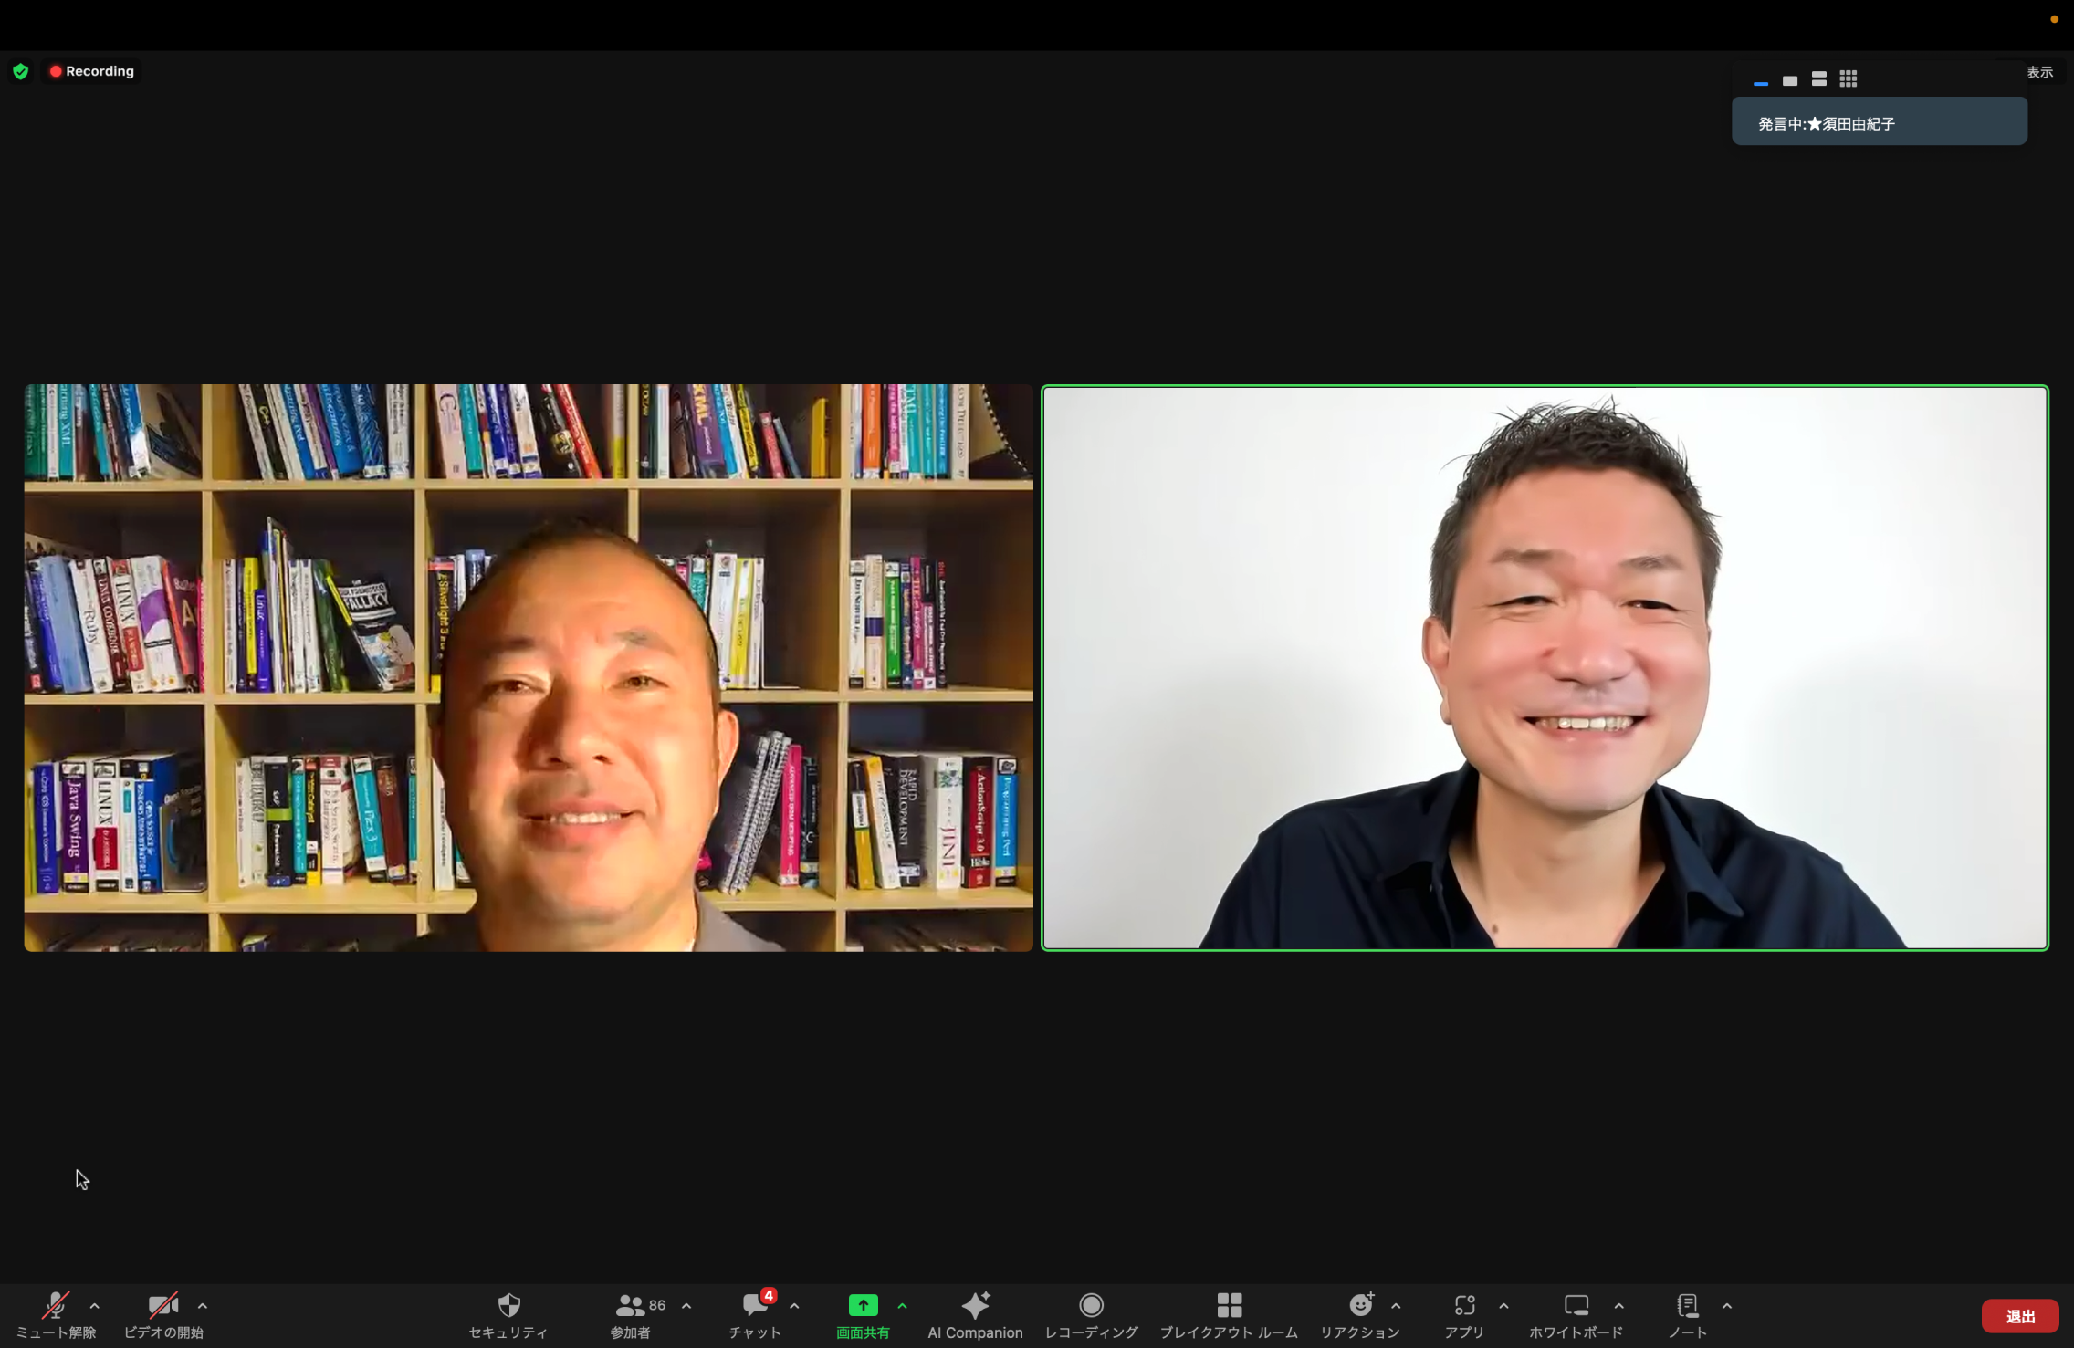Open the 表示 view menu
This screenshot has height=1348, width=2074.
[x=2039, y=72]
